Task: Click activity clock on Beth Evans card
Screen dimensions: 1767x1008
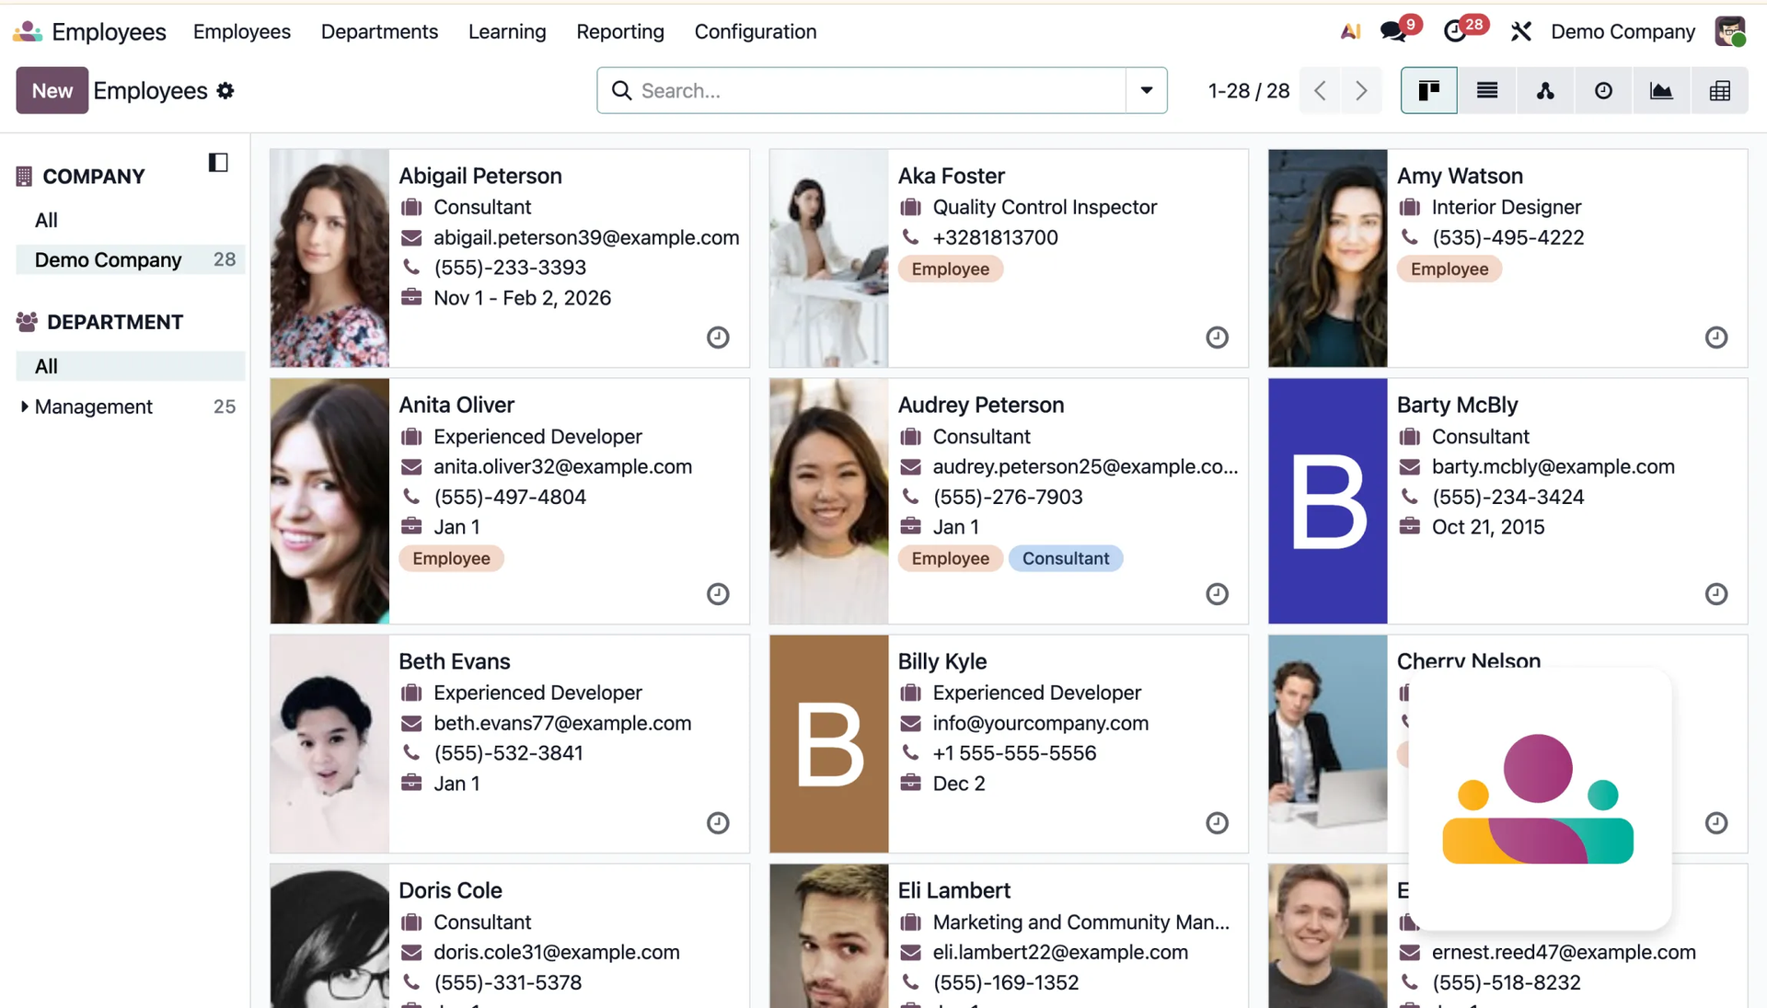Action: 718,823
